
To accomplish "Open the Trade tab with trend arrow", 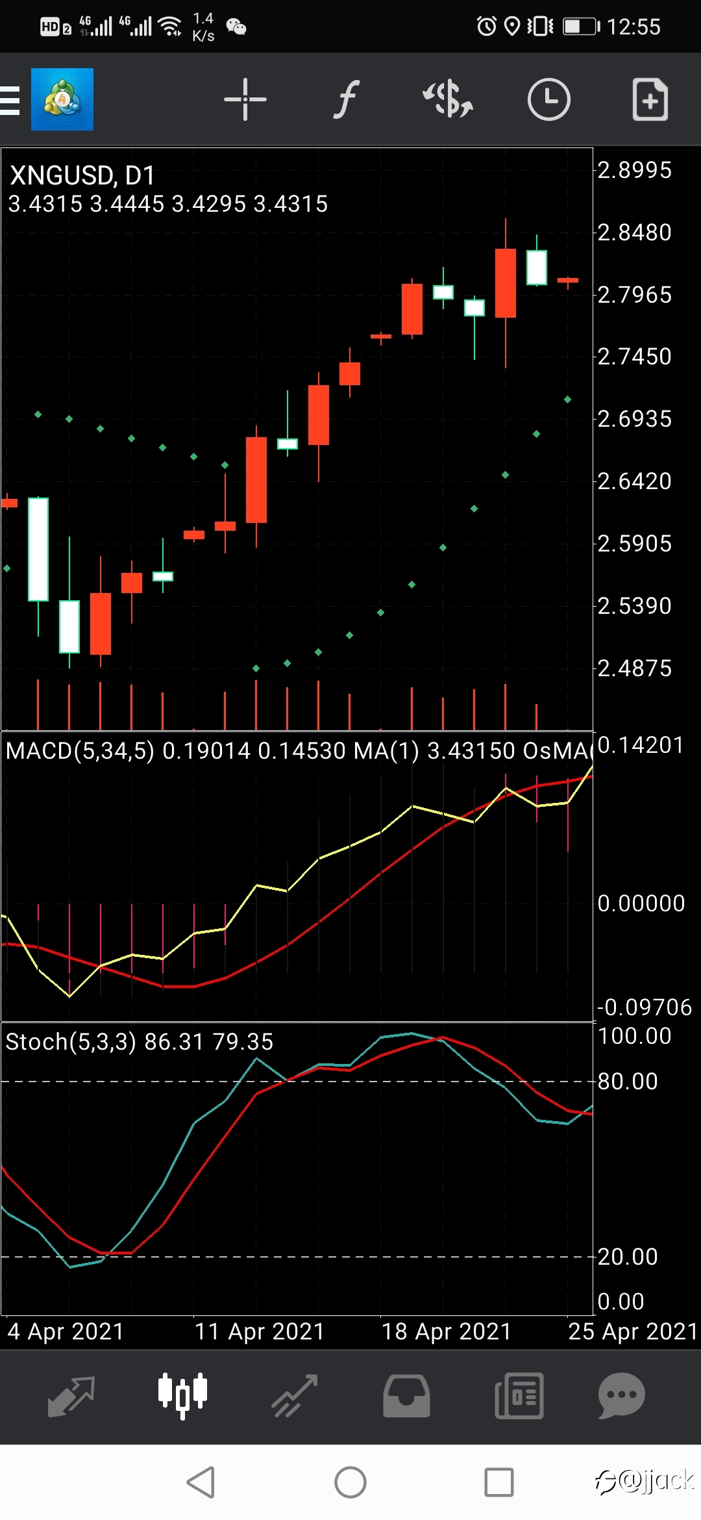I will [x=295, y=1396].
